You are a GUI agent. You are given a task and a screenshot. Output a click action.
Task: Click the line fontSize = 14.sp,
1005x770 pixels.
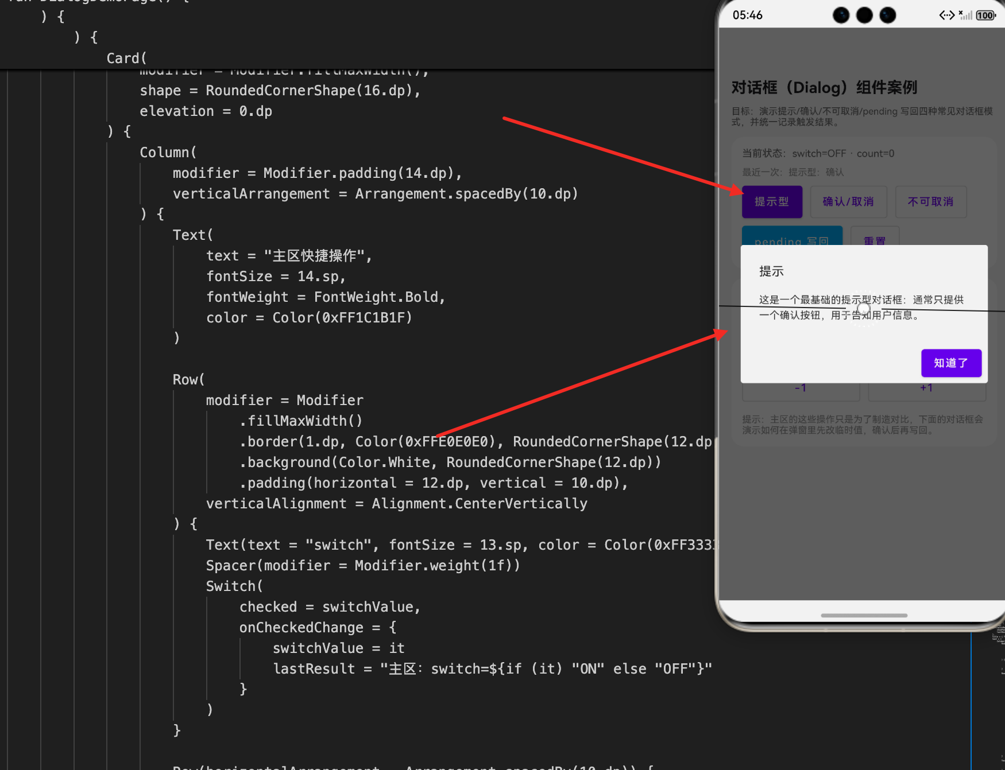click(276, 277)
